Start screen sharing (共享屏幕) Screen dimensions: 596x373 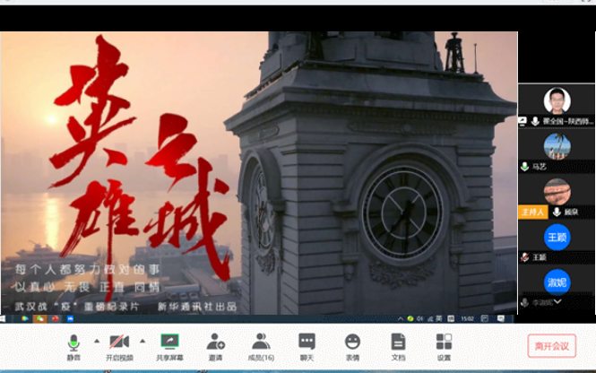[168, 345]
